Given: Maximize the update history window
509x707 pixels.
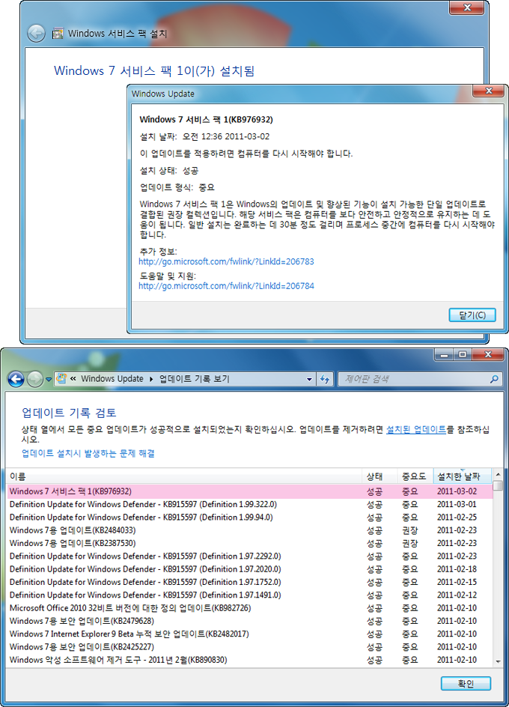Looking at the screenshot, I should coord(462,355).
